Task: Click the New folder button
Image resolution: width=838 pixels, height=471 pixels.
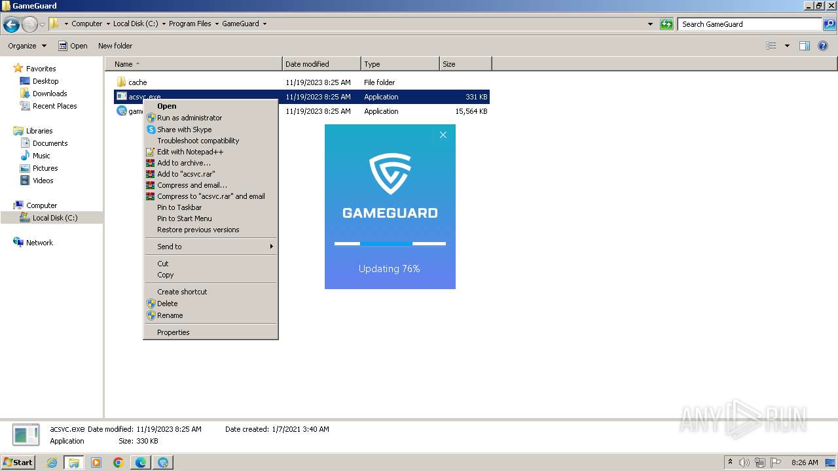Action: tap(115, 46)
